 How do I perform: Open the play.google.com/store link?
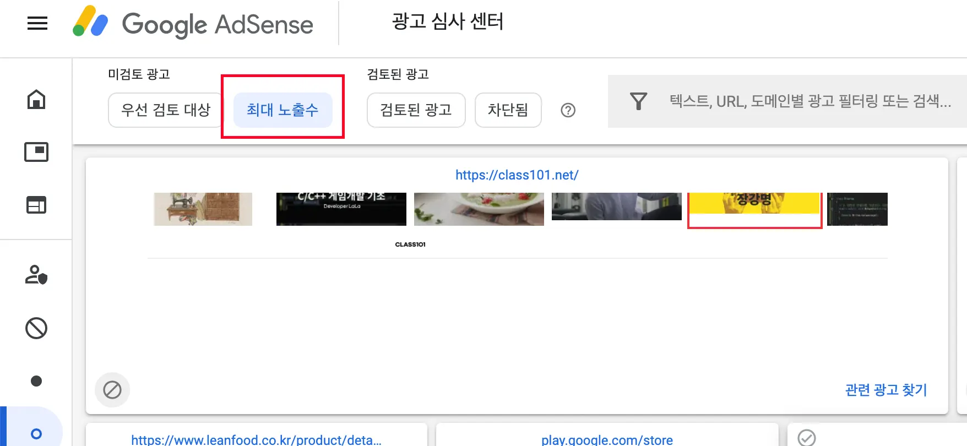click(607, 439)
